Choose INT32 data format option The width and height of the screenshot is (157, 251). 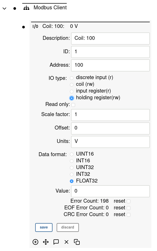pyautogui.click(x=72, y=174)
